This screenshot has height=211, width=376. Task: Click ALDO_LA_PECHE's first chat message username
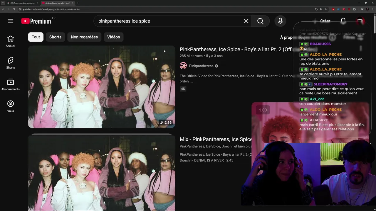tap(325, 55)
